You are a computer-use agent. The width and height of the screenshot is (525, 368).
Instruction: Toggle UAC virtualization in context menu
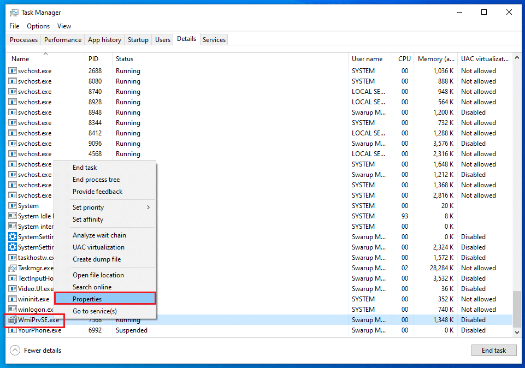(105, 247)
